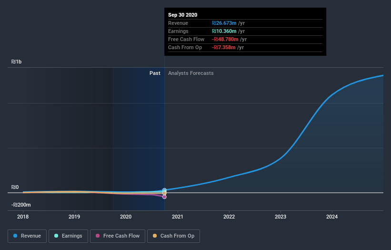Click the 2018 x-axis label
391x250 pixels.
23,217
